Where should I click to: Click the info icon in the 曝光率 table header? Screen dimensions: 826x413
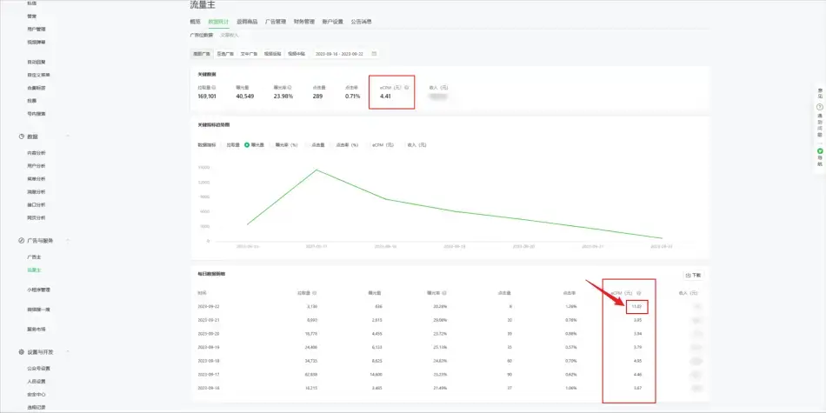(x=444, y=293)
